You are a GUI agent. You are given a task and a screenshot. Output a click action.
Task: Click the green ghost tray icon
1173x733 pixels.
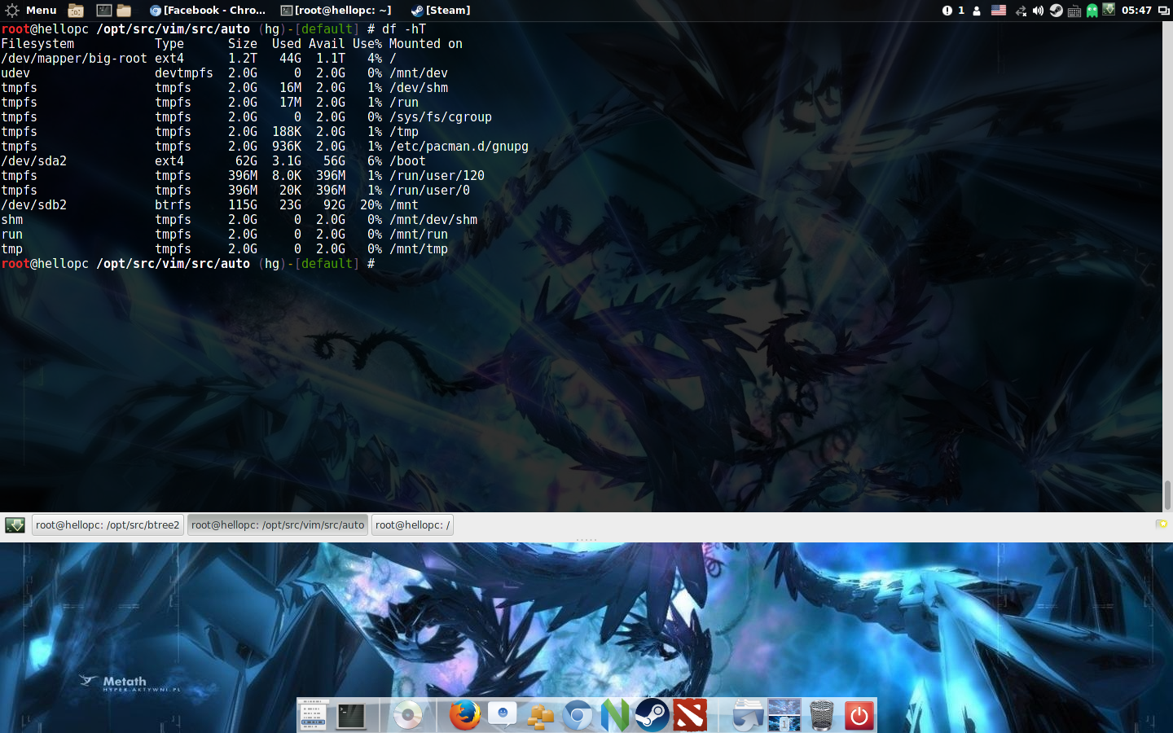coord(1092,11)
